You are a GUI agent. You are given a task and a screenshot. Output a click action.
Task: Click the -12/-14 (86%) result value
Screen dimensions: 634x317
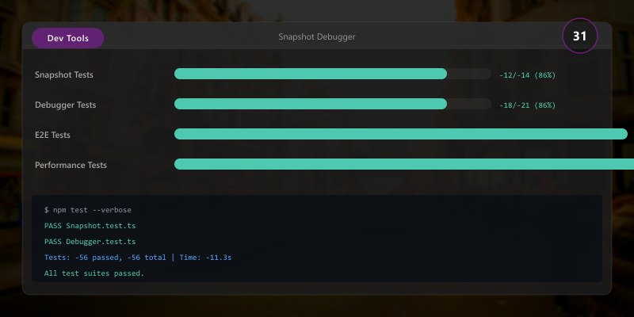click(527, 75)
